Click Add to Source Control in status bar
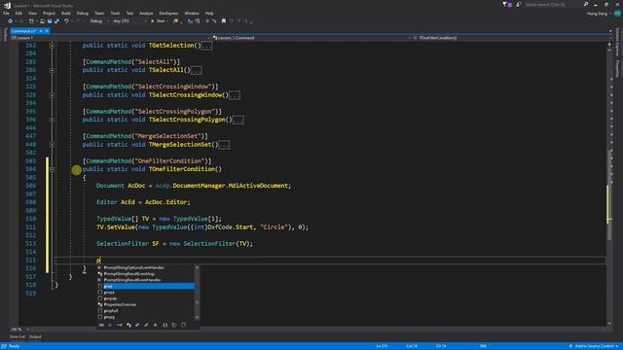Screen dimensions: 623x350 [595, 346]
